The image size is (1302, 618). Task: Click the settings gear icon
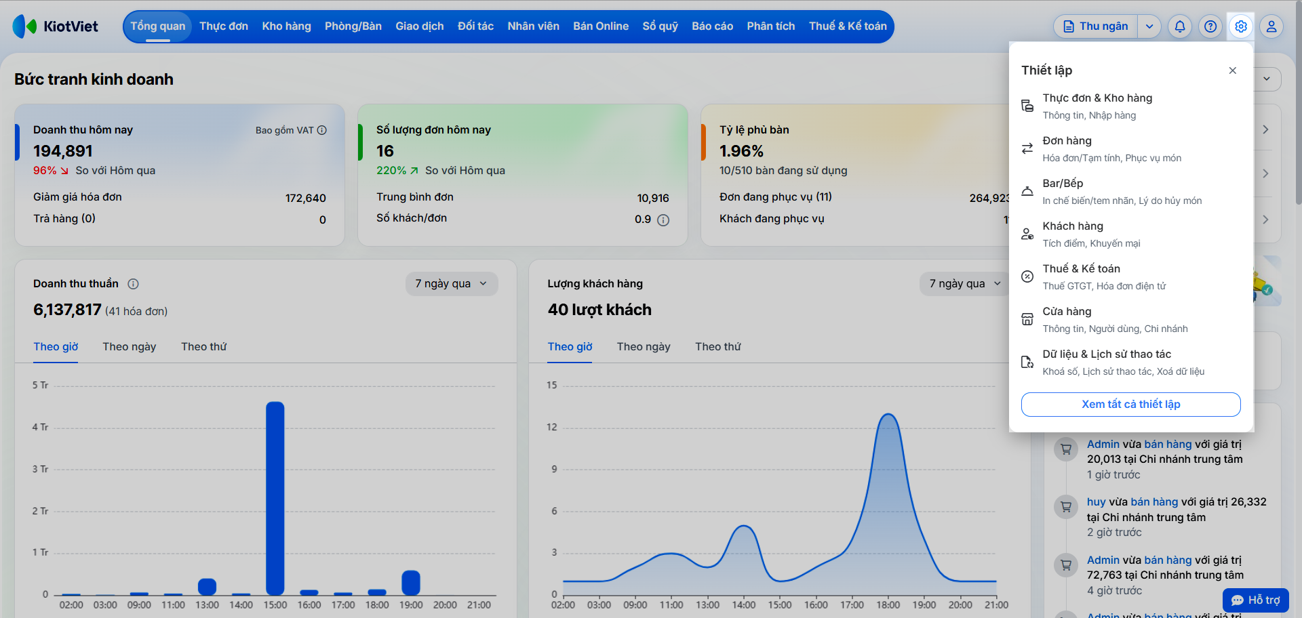pos(1241,26)
